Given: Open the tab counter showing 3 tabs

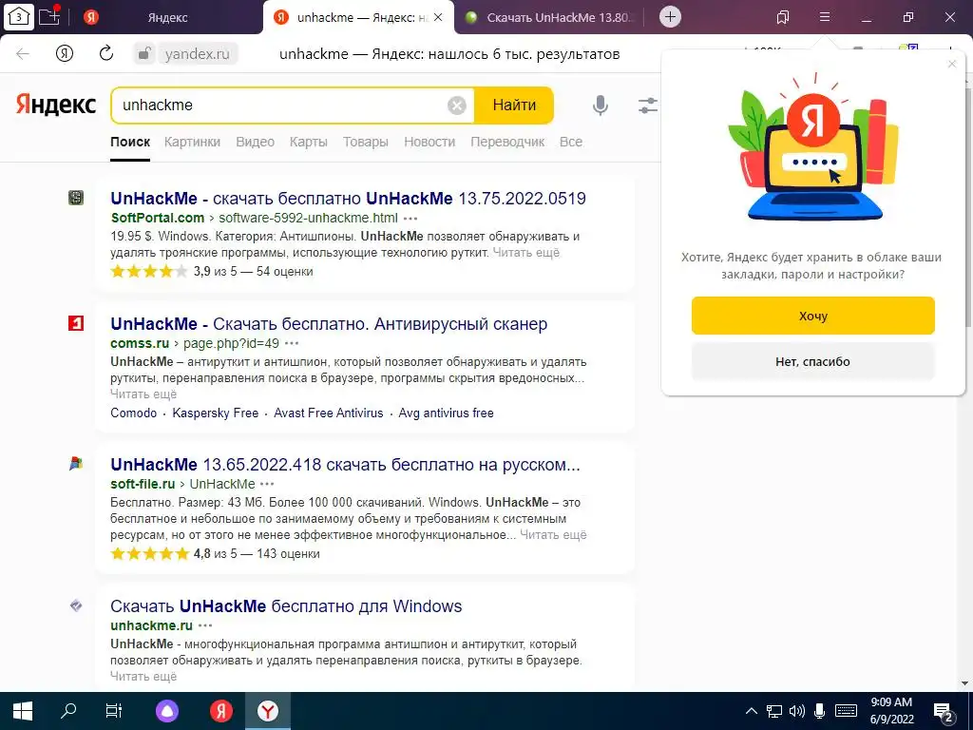Looking at the screenshot, I should [19, 17].
